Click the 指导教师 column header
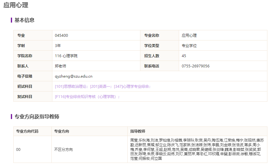Image resolution: width=273 pixels, height=166 pixels. (x=138, y=131)
